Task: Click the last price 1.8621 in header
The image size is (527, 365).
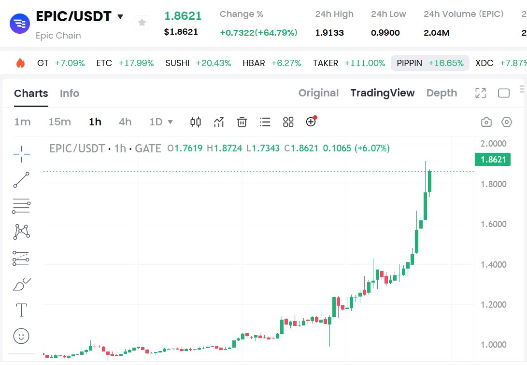Action: (183, 16)
